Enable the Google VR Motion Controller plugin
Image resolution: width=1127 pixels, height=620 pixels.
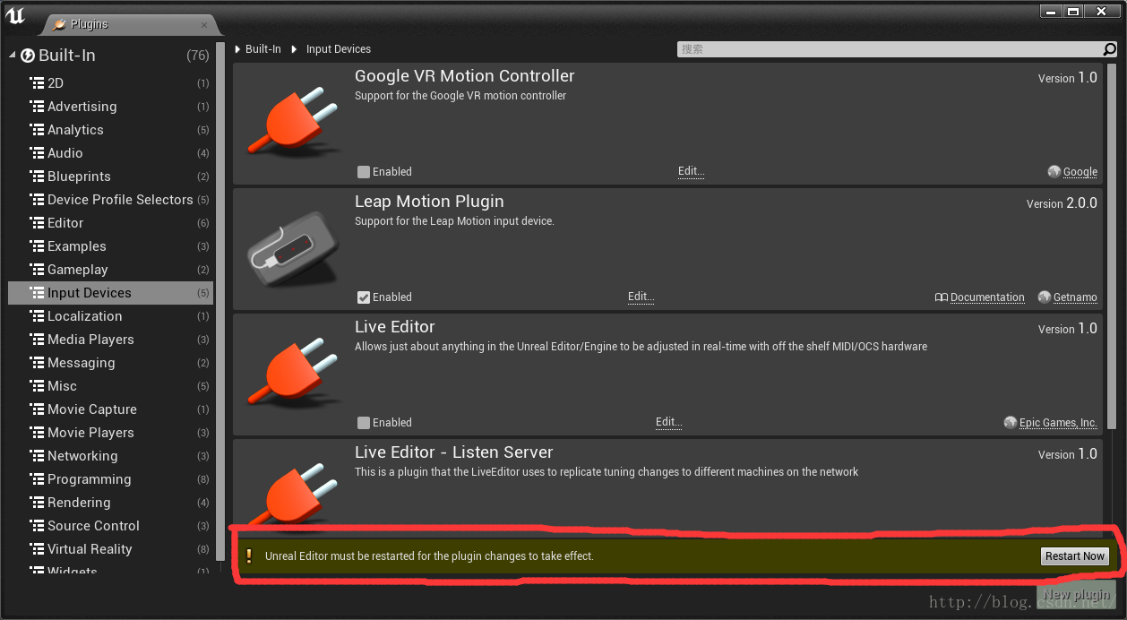363,172
